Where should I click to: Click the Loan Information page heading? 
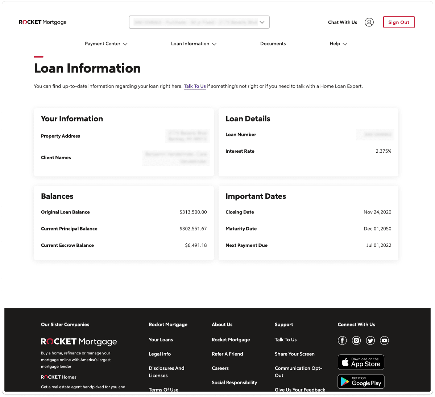click(x=87, y=68)
